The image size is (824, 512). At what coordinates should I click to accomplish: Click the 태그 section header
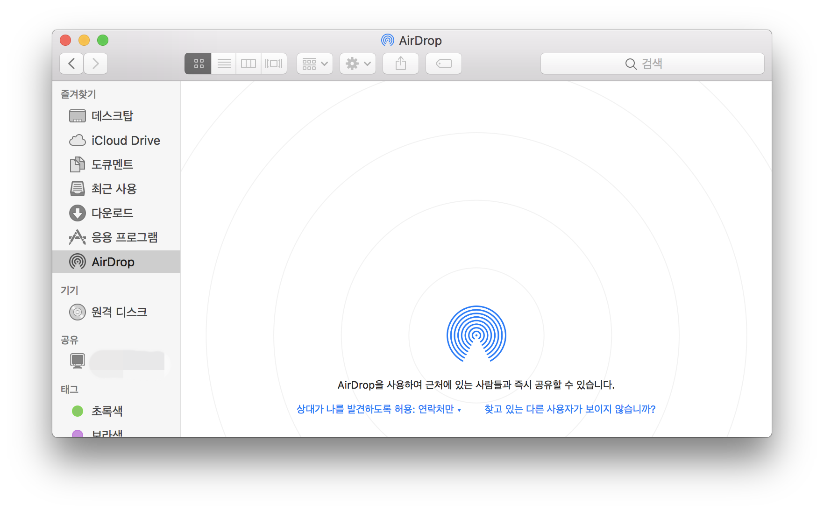click(x=70, y=389)
